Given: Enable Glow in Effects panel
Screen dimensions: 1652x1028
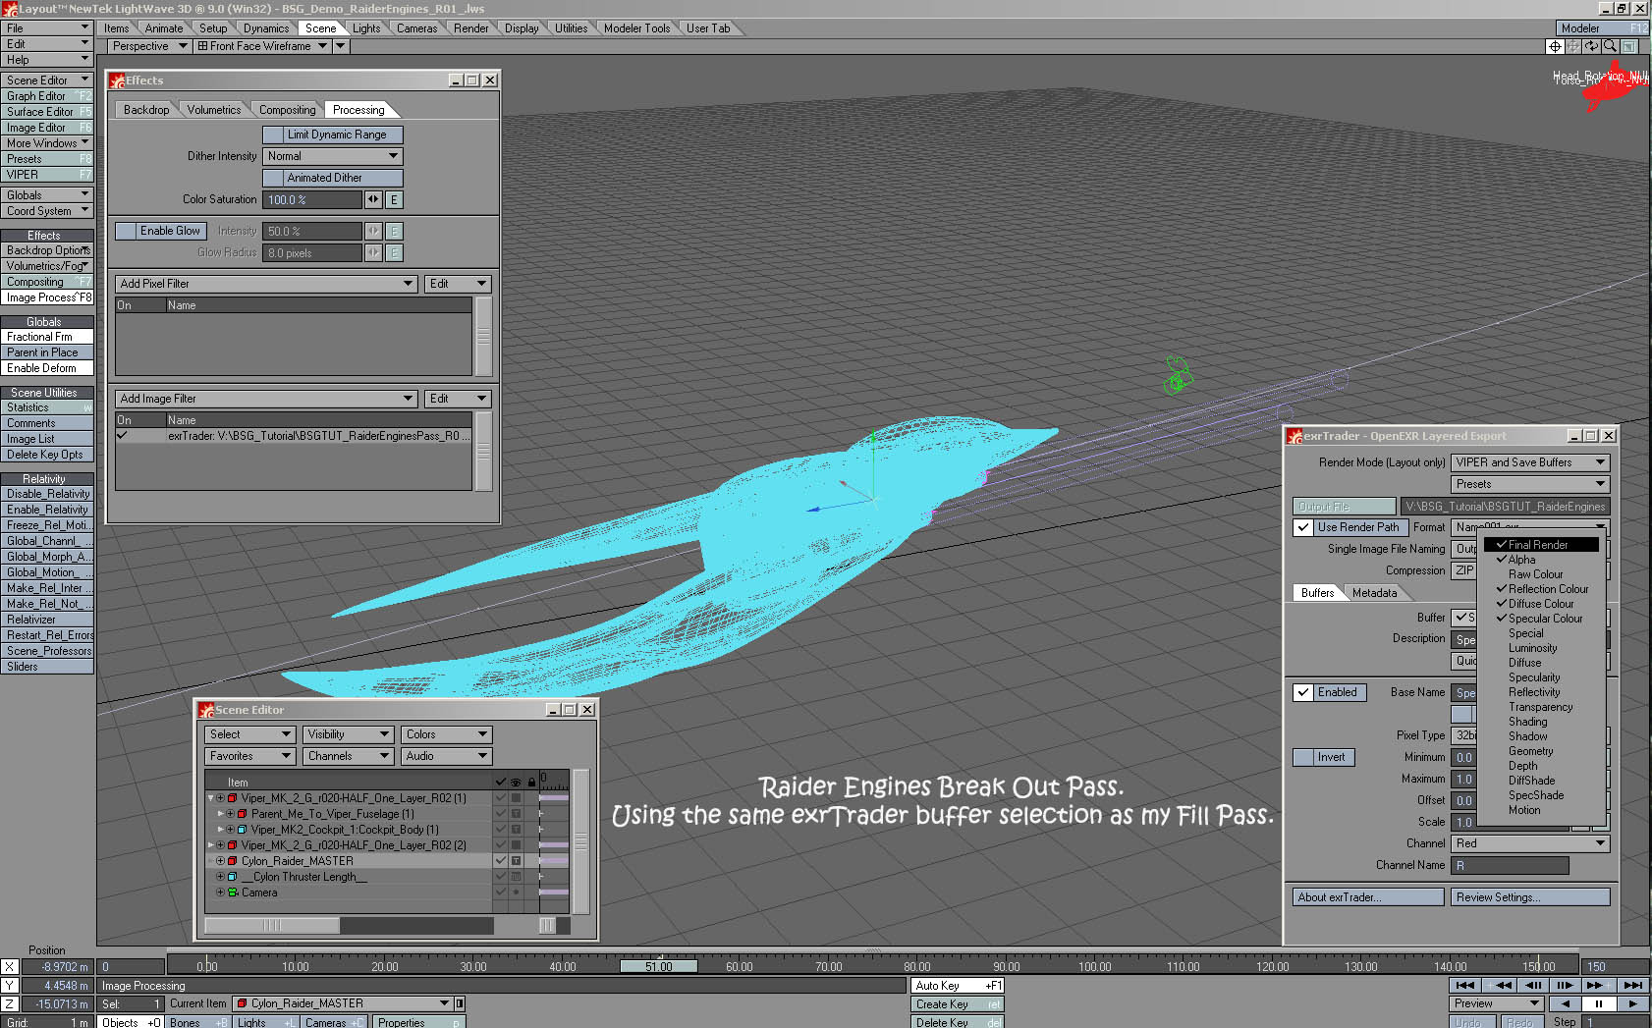Looking at the screenshot, I should click(160, 231).
